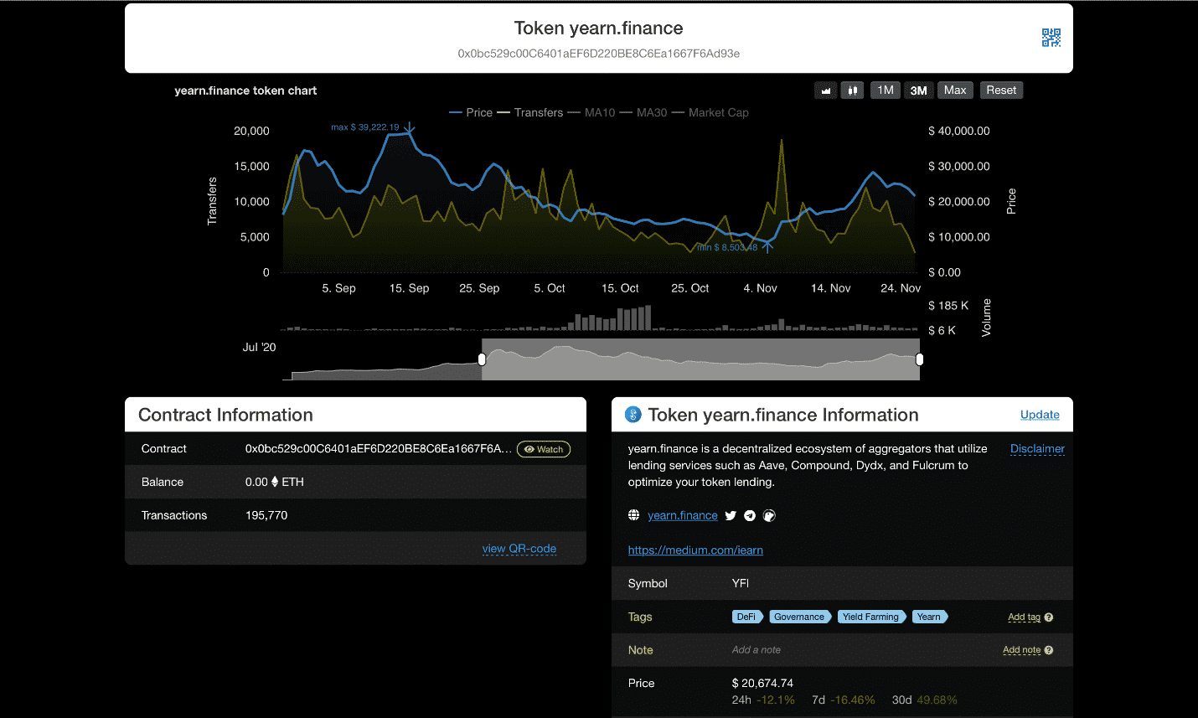The width and height of the screenshot is (1198, 718).
Task: Click the Update link
Action: [1040, 415]
